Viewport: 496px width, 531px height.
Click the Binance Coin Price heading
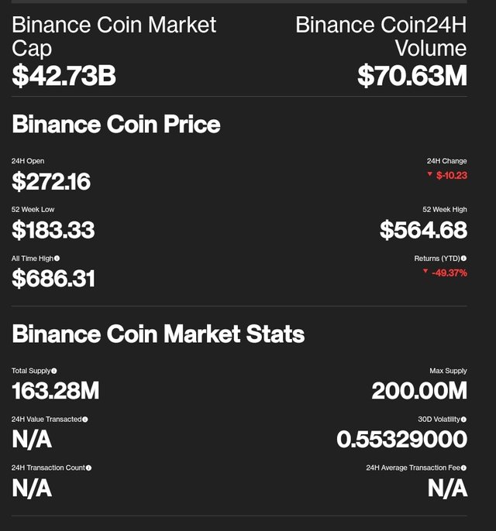[116, 125]
